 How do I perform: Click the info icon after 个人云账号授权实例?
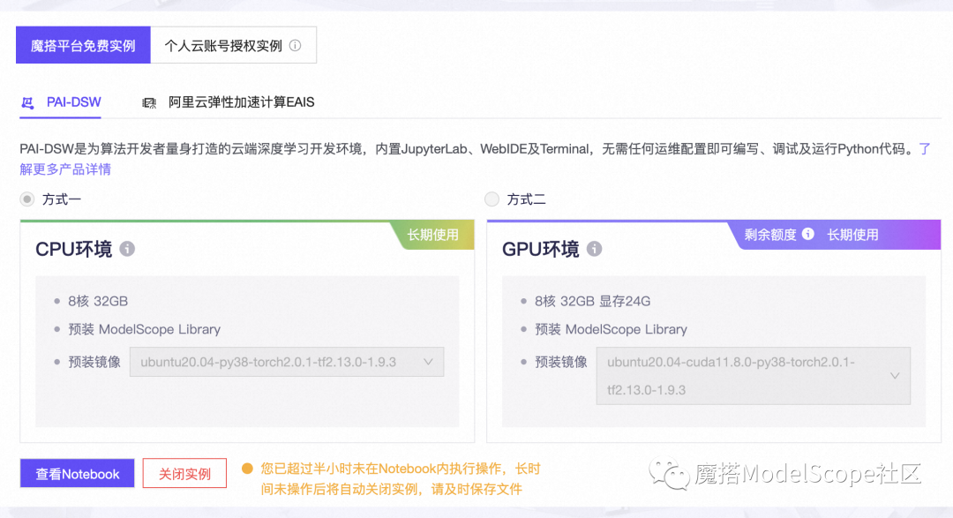point(296,44)
